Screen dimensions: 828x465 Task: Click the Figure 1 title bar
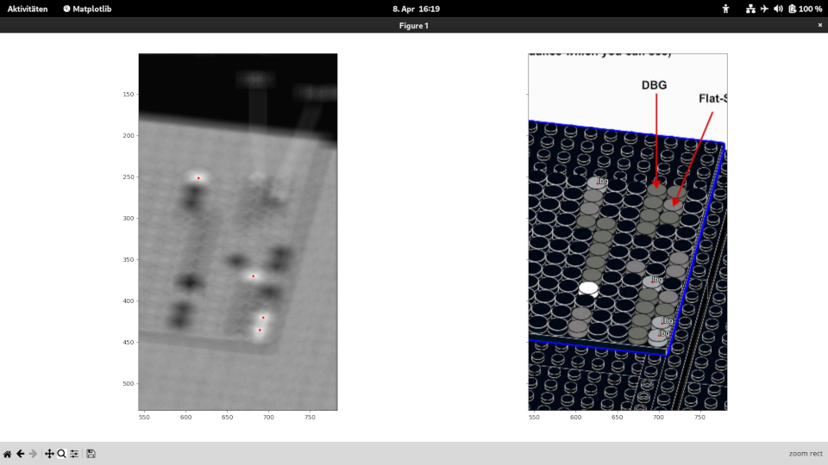click(x=414, y=26)
